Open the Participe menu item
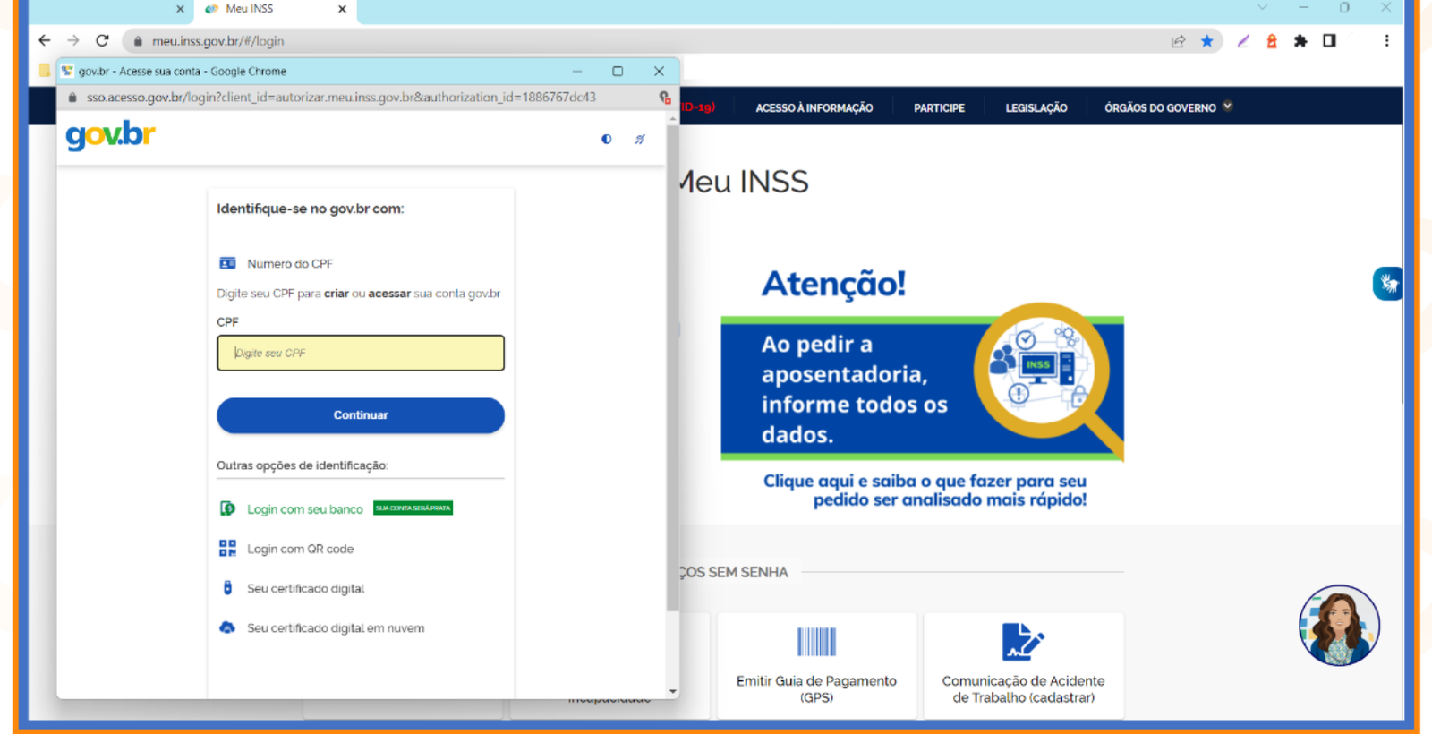The image size is (1432, 734). tap(939, 107)
